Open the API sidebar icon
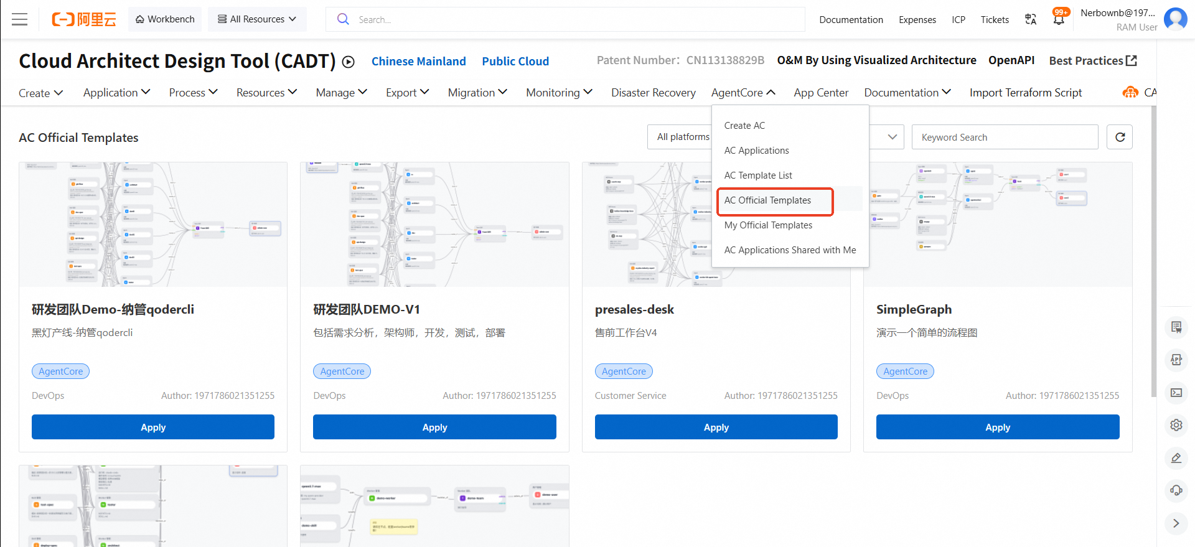This screenshot has width=1195, height=547. (1176, 360)
